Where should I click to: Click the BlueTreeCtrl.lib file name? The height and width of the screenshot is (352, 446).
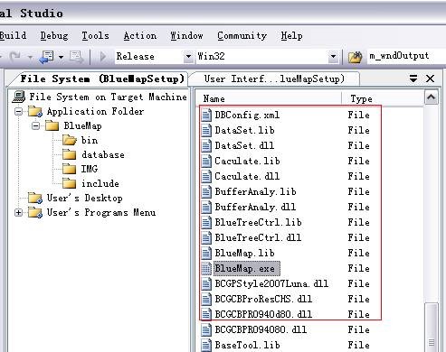tap(258, 222)
